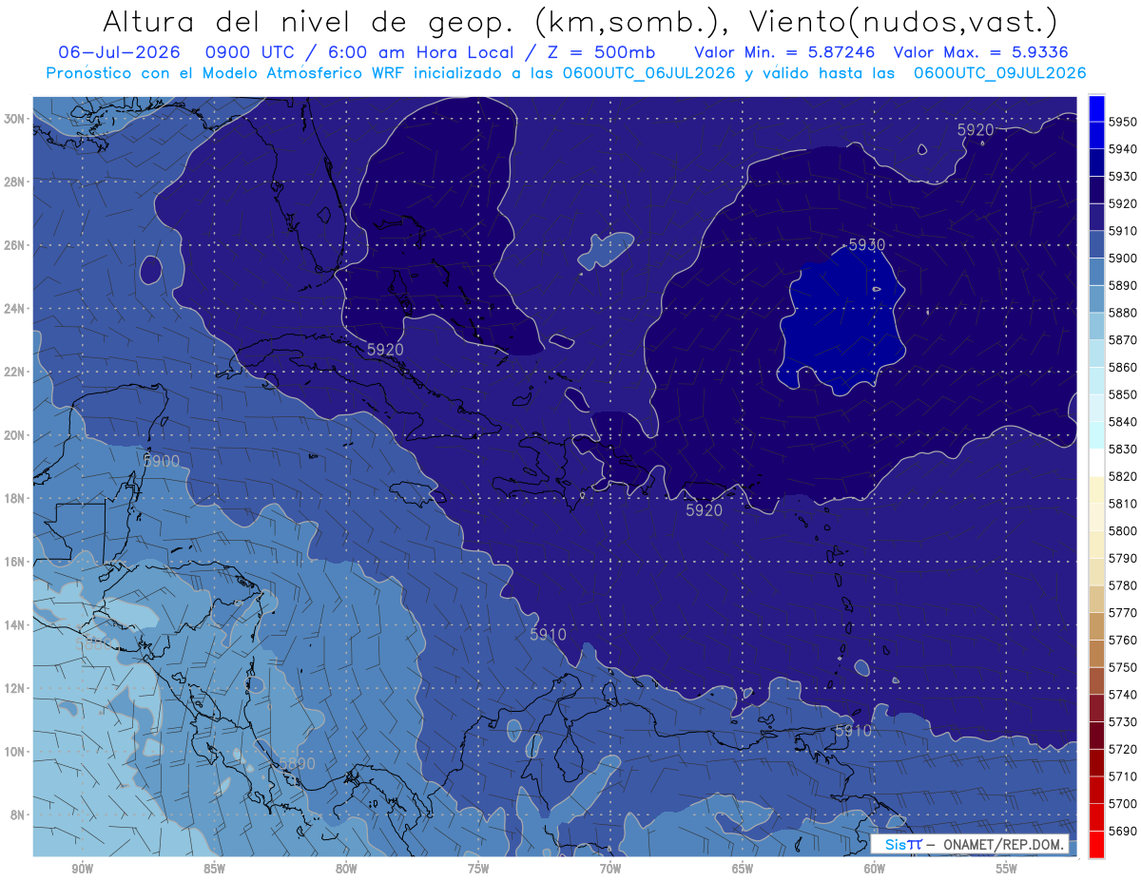Click the '90W' longitude axis label

(x=82, y=869)
